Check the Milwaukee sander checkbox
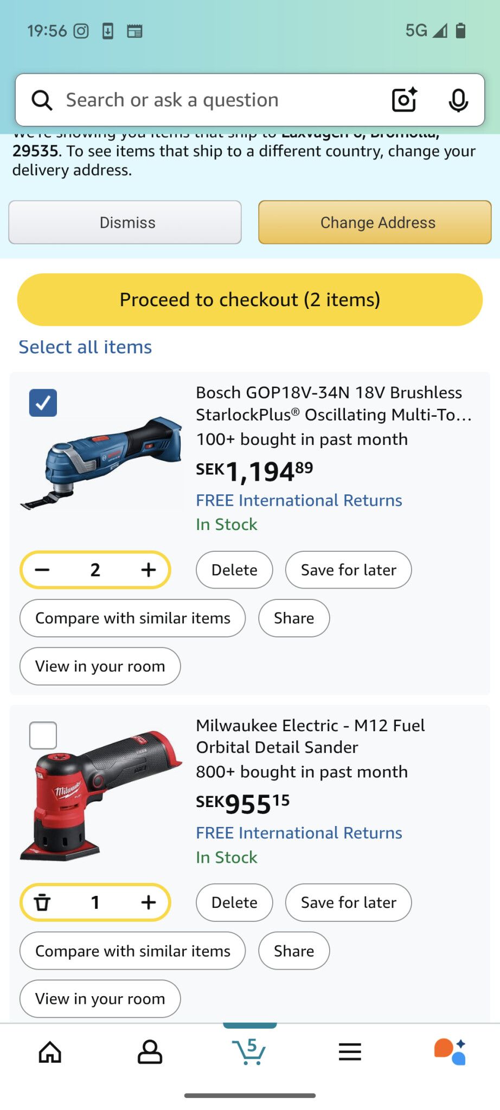The height and width of the screenshot is (1110, 500). coord(43,735)
